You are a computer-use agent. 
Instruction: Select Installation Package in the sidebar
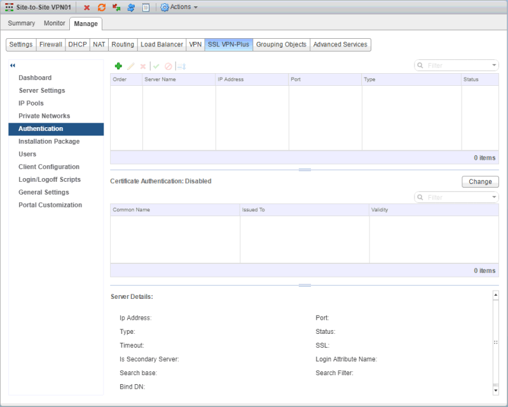point(49,141)
